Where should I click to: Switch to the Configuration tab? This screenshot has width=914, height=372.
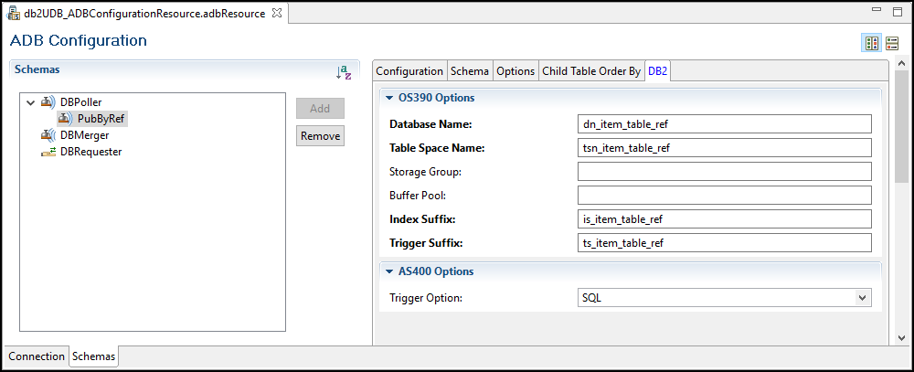[409, 71]
